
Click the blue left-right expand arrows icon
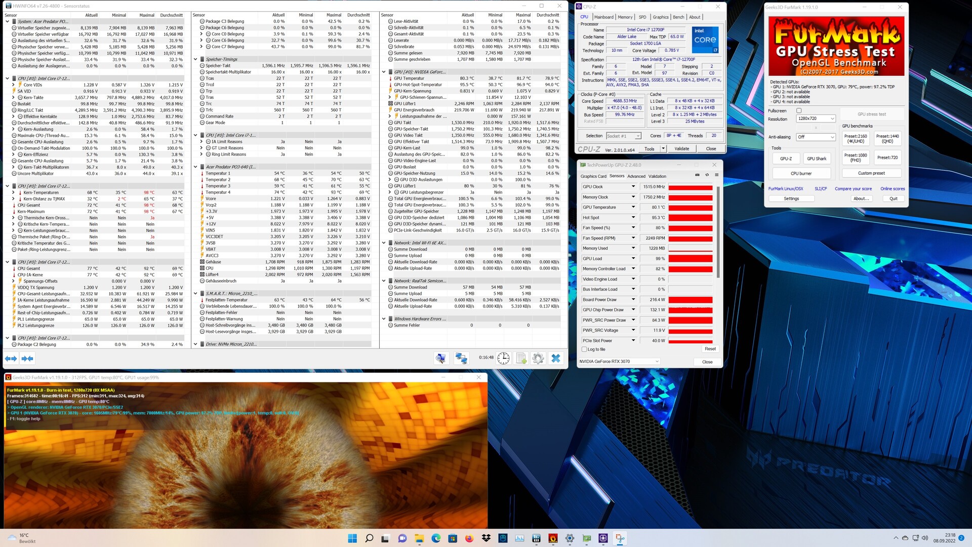click(11, 358)
